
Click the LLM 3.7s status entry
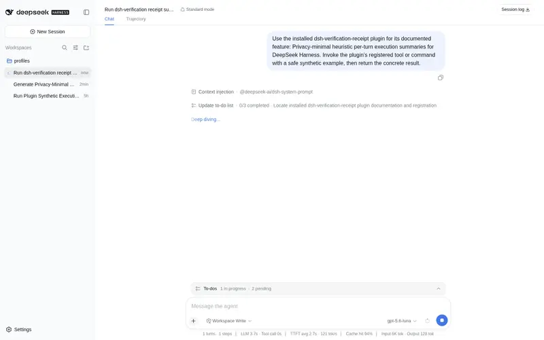tap(249, 334)
